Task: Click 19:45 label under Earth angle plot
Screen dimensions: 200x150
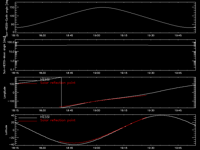Action: click(178, 35)
